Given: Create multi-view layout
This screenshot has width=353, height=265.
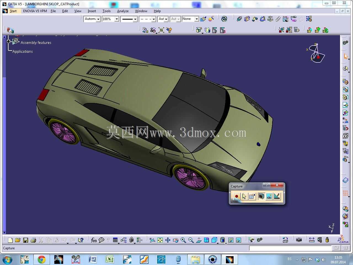Looking at the screenshot, I should 206,240.
